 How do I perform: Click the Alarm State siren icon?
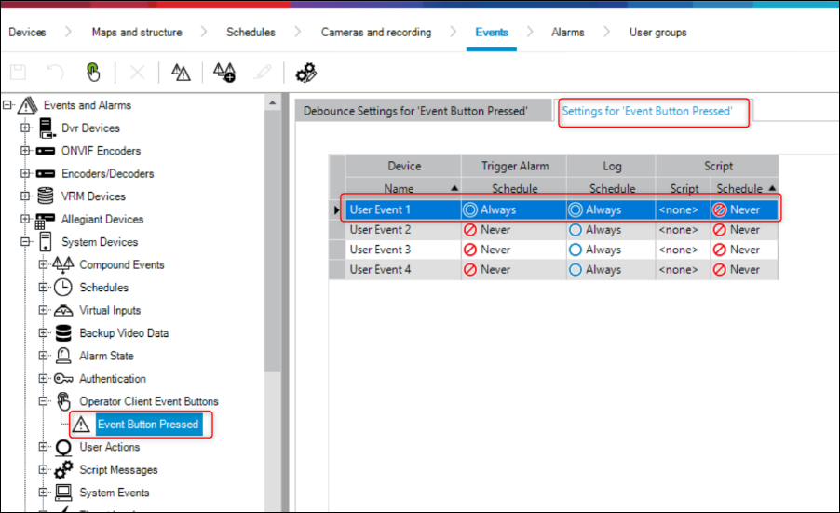click(63, 356)
